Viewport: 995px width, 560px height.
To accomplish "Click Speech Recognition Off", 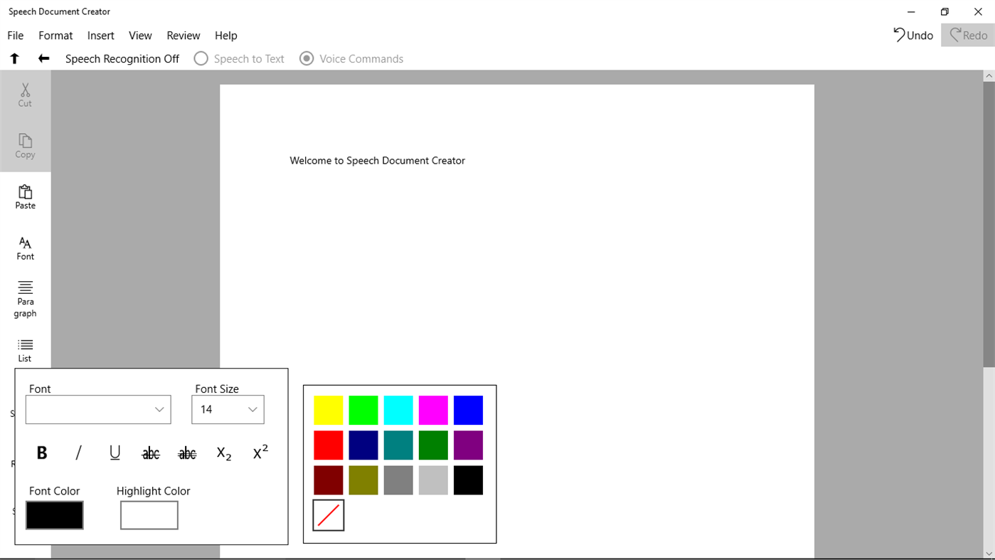I will pyautogui.click(x=122, y=58).
